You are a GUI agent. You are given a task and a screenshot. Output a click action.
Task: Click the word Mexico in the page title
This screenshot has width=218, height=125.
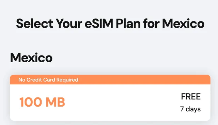(x=183, y=24)
